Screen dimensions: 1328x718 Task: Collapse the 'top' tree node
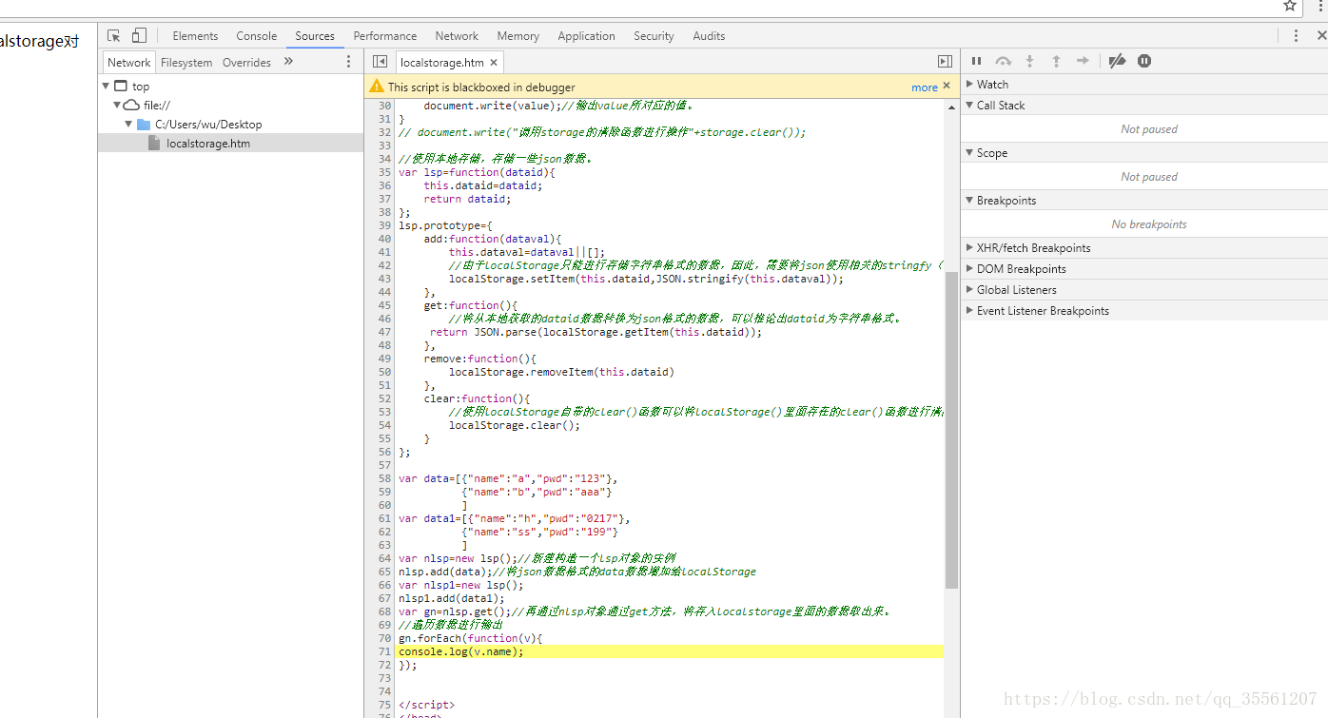[x=107, y=86]
